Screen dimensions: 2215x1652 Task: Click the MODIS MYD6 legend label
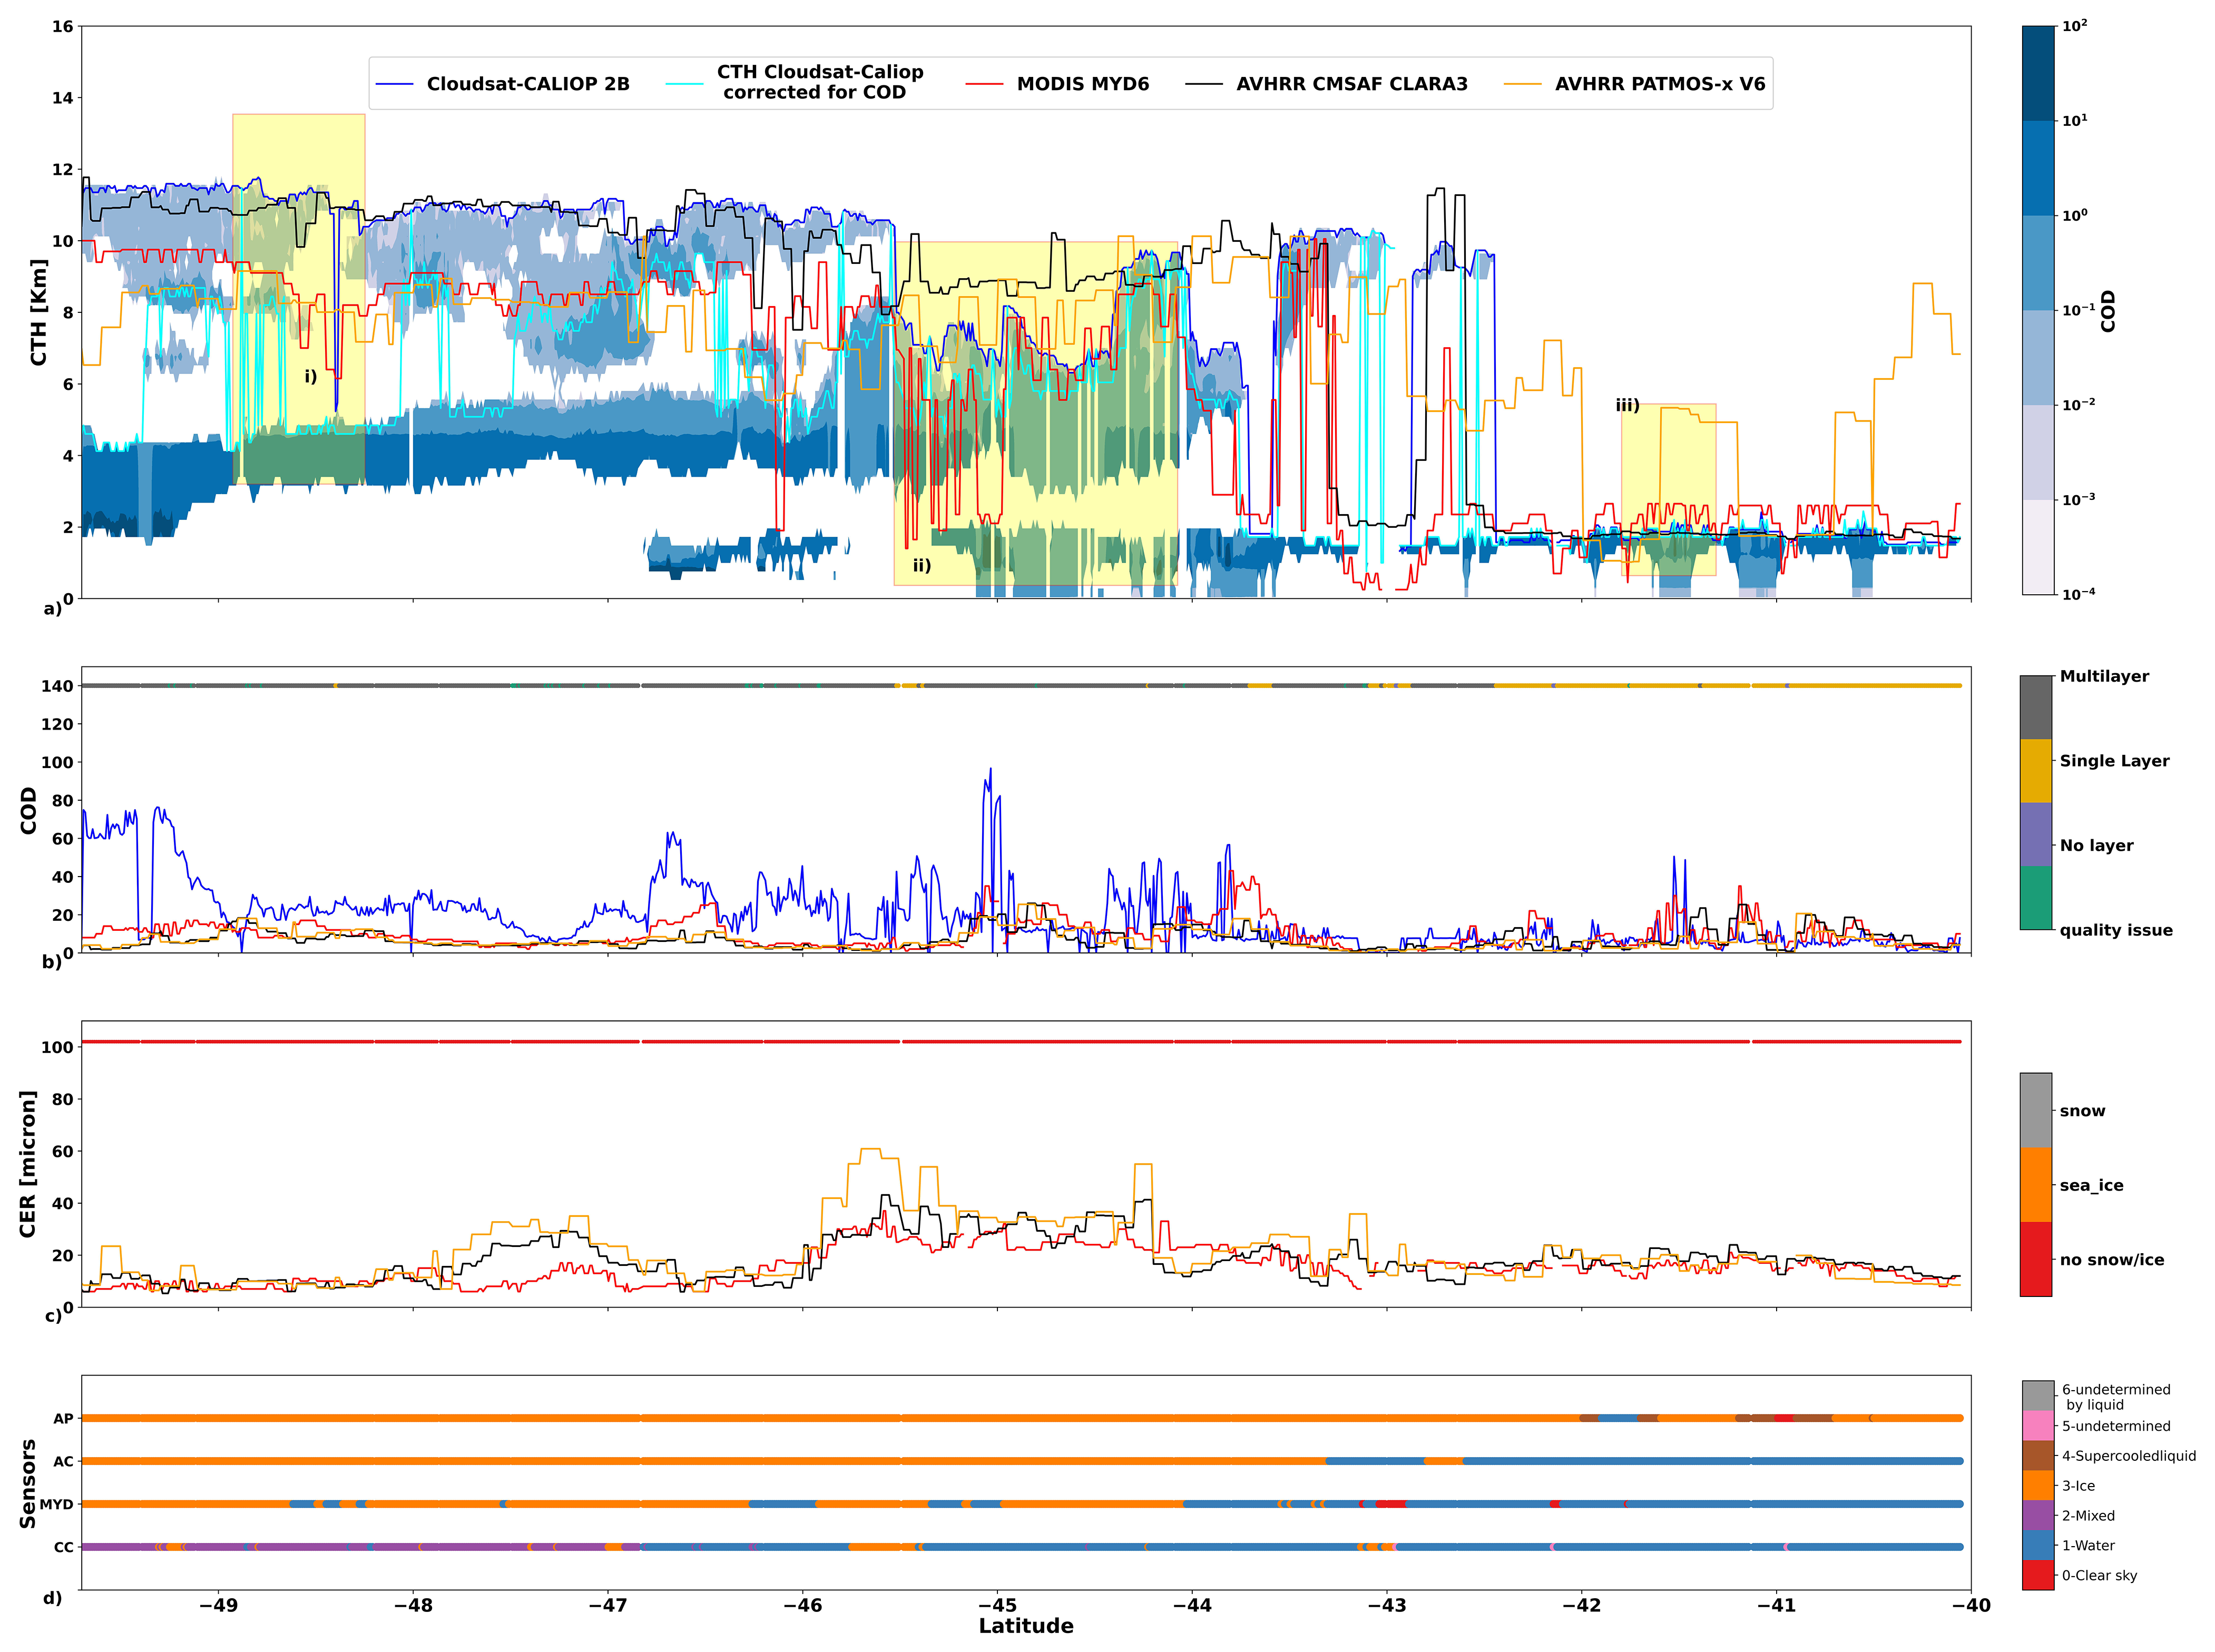[x=1082, y=84]
